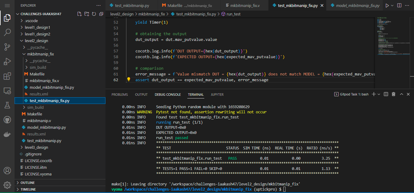
Task: Split the editor to the right
Action: tap(399, 5)
